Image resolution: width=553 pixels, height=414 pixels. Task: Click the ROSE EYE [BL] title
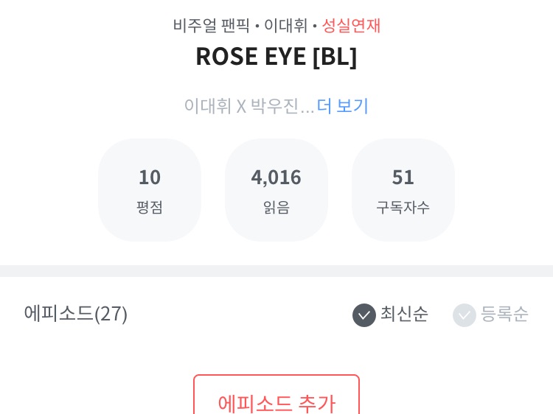(276, 57)
